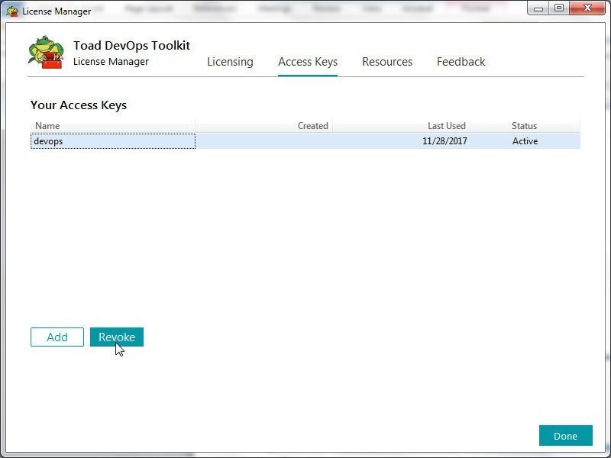611x458 pixels.
Task: Click the Done button
Action: pyautogui.click(x=566, y=436)
